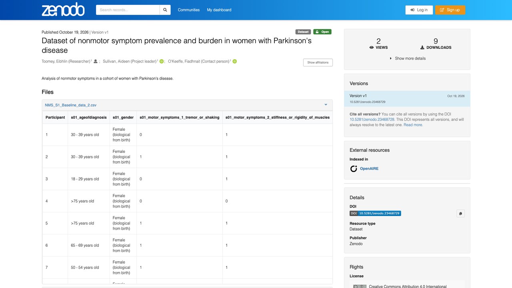Click the download icon beside DOWNLOADS
The image size is (512, 288).
(x=422, y=48)
